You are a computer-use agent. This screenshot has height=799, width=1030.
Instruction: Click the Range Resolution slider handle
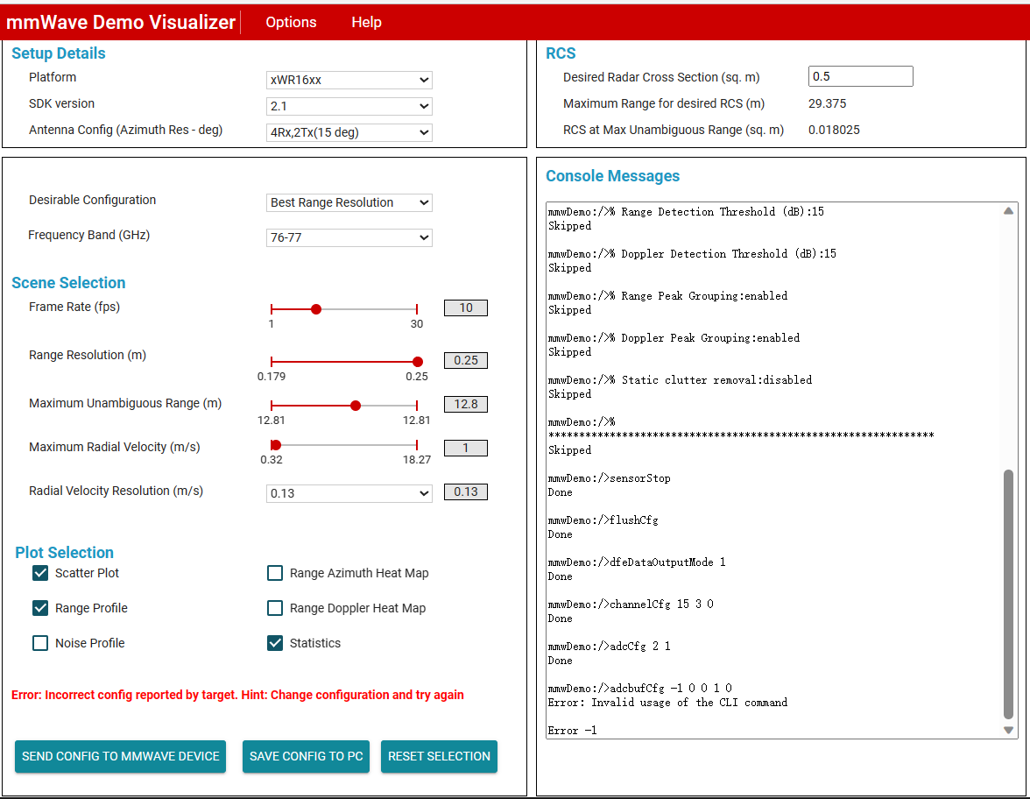[x=418, y=361]
